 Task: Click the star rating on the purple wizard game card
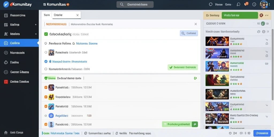point(236,57)
